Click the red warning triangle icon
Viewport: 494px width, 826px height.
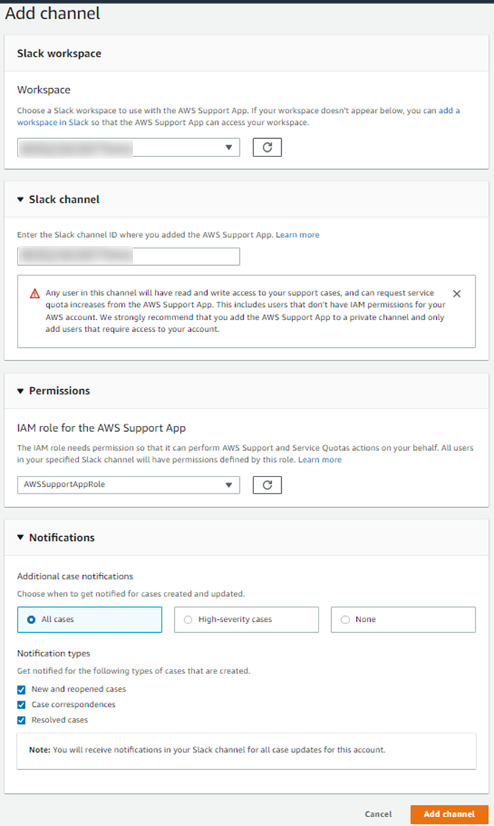point(34,294)
